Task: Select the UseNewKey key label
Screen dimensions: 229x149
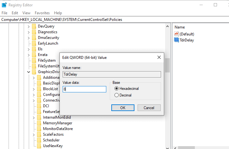Action: coord(53,146)
